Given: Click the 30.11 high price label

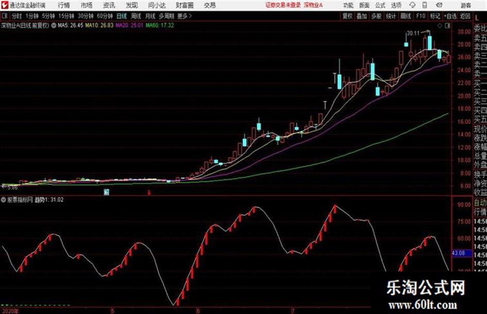Looking at the screenshot, I should coord(413,34).
